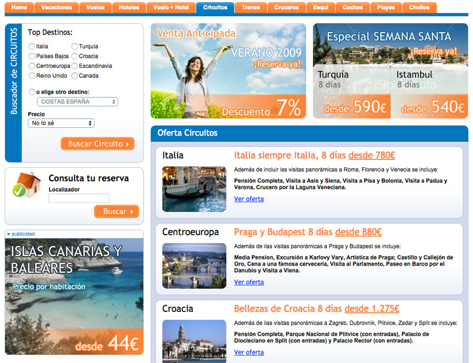
Task: Select the Croacia destination radio button
Action: tap(75, 56)
